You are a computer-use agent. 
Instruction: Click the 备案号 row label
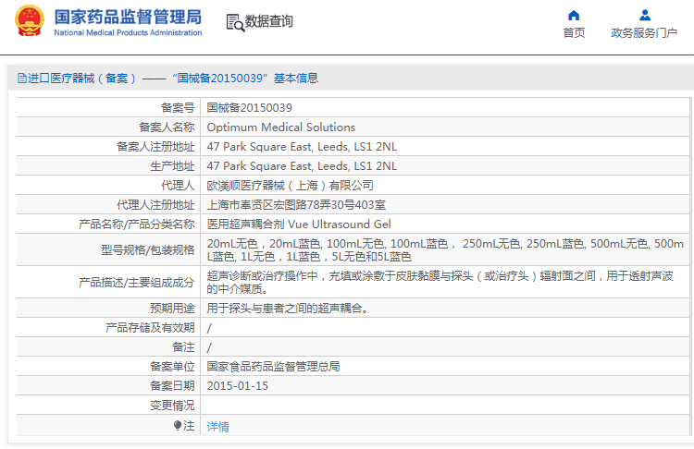coord(178,108)
